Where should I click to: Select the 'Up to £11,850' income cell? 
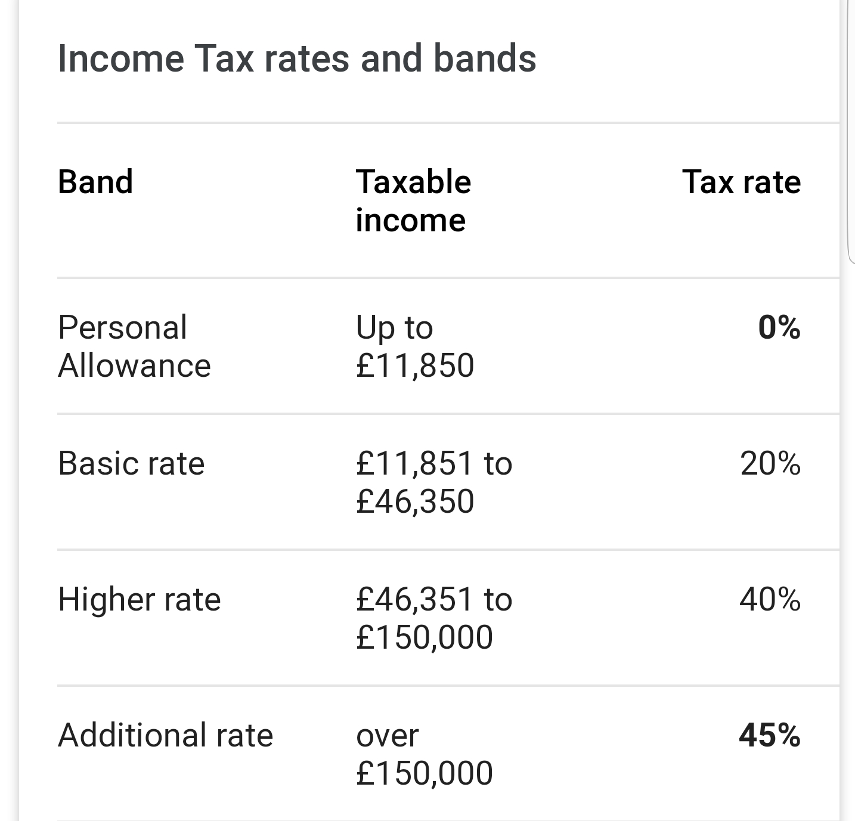(x=415, y=346)
